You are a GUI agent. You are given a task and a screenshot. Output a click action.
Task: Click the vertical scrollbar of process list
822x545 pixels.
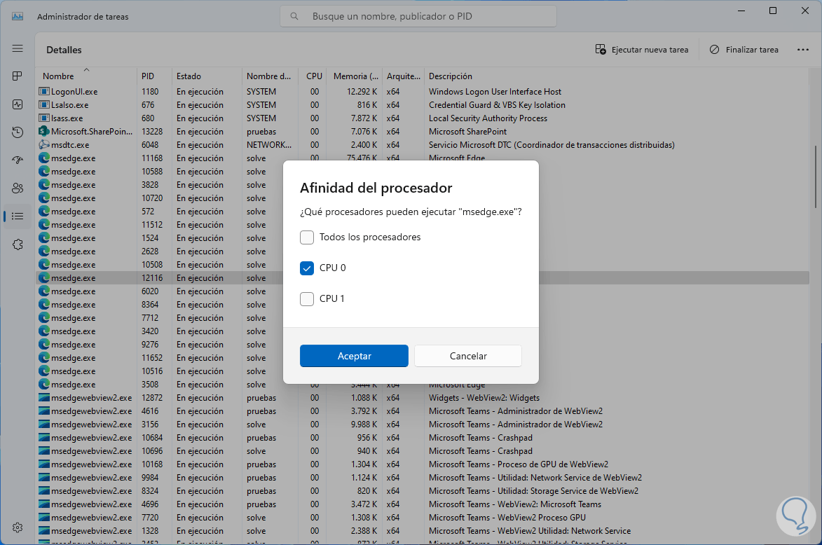point(817,175)
